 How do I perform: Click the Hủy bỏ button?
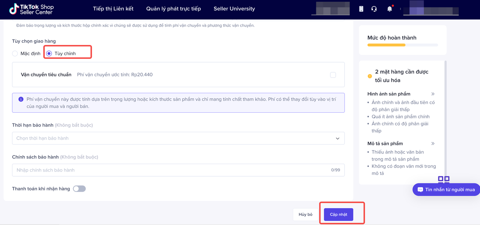point(305,215)
